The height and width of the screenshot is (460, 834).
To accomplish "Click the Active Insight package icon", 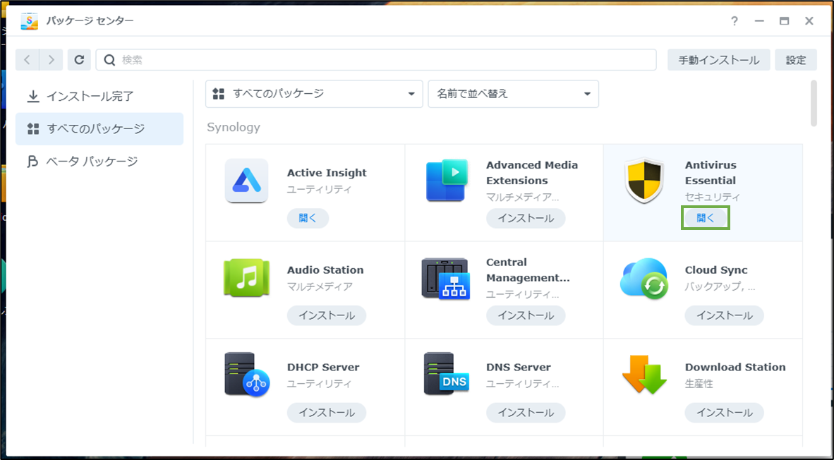I will (x=246, y=181).
